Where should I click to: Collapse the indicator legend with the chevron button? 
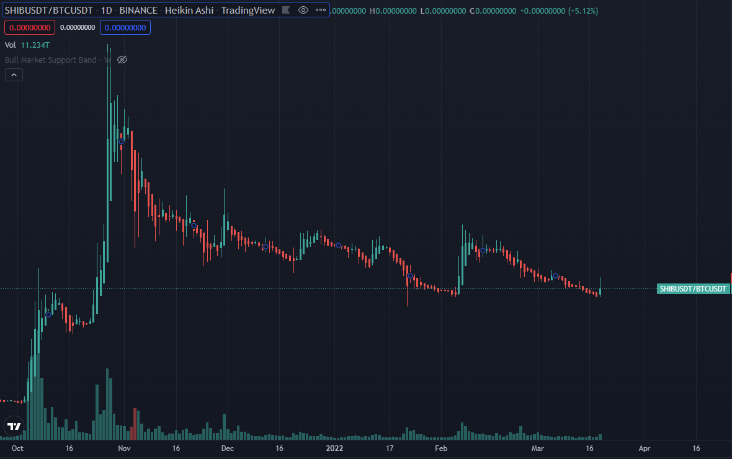point(14,74)
